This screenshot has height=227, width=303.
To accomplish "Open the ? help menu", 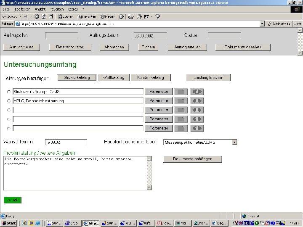I will tap(83, 9).
